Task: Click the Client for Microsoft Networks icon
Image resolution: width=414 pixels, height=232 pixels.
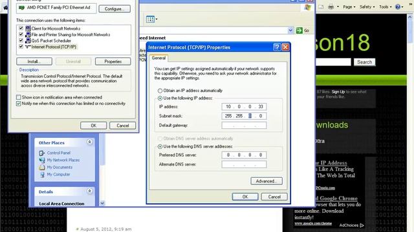Action: 28,28
